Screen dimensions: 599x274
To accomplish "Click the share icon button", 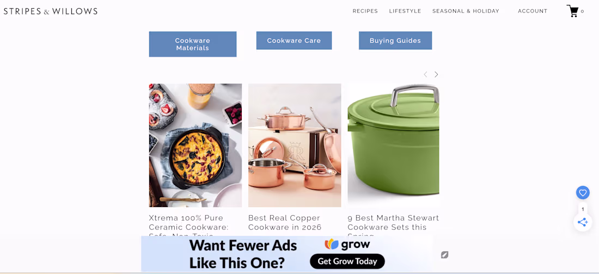I will click(x=583, y=222).
